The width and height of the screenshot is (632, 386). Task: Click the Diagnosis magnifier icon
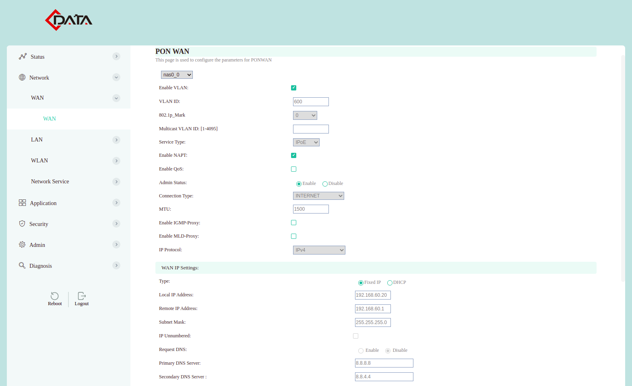click(22, 265)
